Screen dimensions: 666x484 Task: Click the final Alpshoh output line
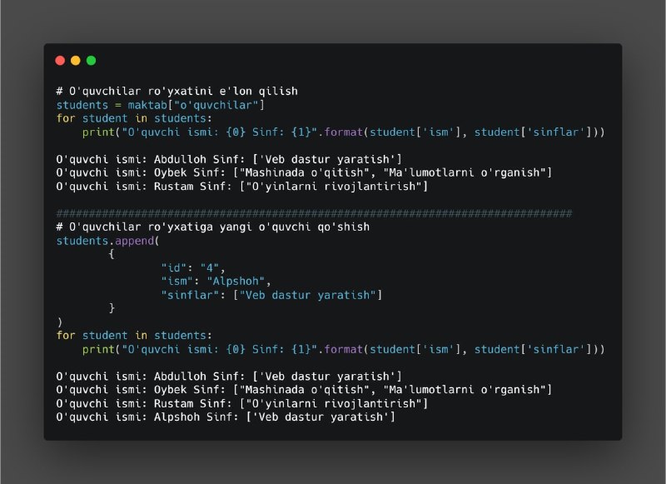click(226, 417)
